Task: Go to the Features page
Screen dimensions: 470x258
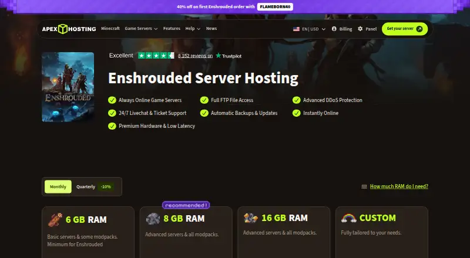Action: coord(172,28)
